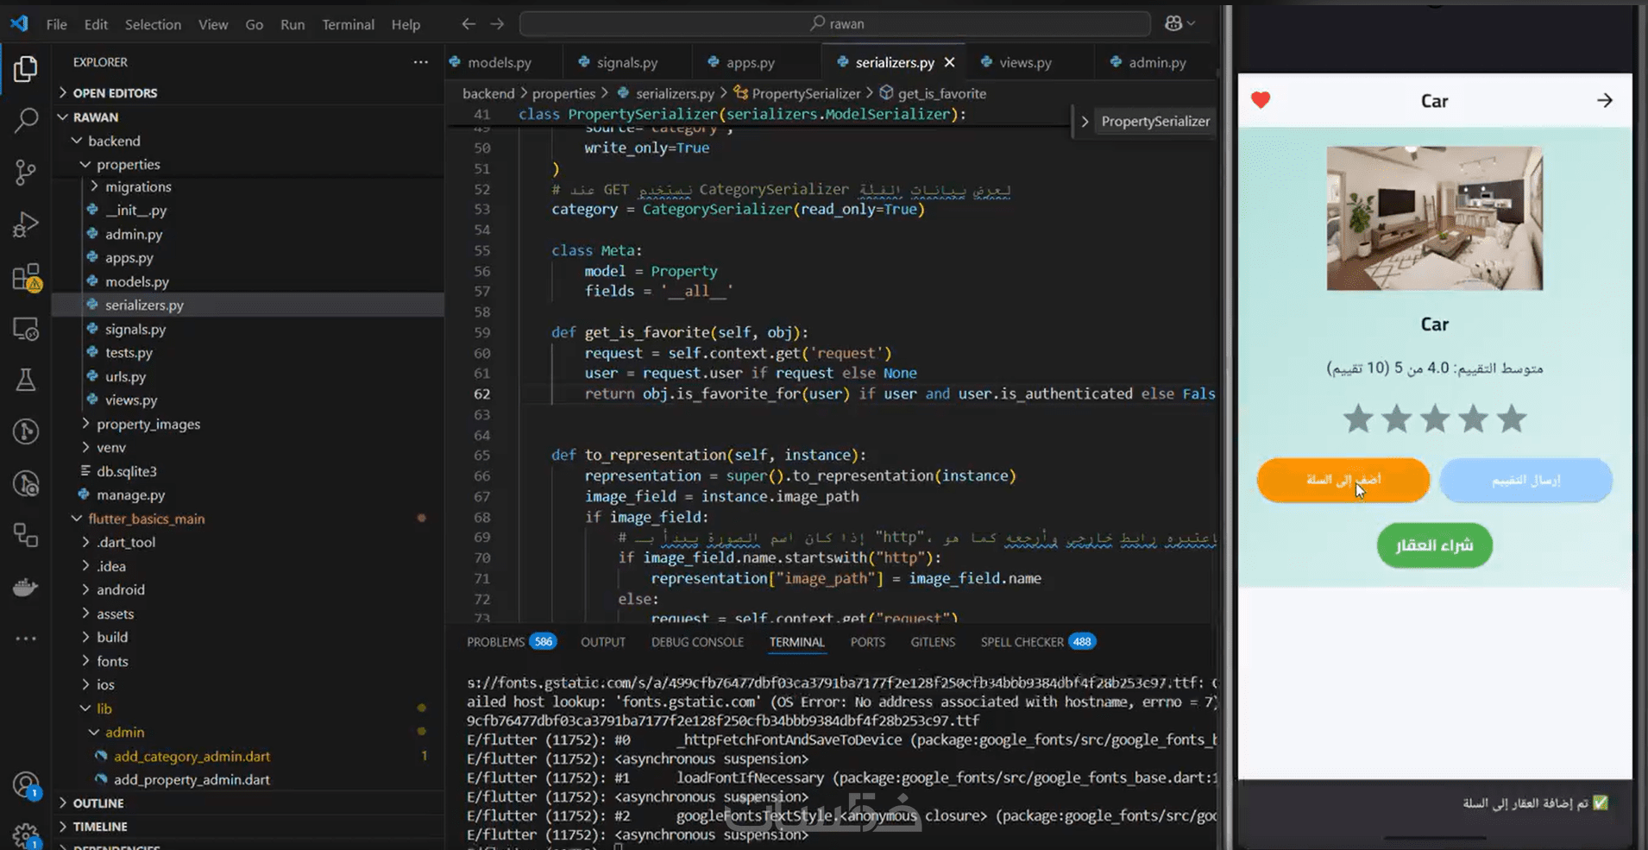Screen dimensions: 1648x850
Task: Open the Testing flask icon
Action: tap(26, 380)
